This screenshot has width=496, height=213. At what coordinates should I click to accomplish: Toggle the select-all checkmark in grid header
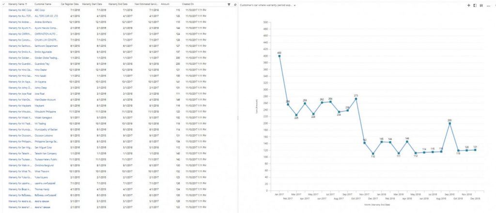pyautogui.click(x=4, y=4)
